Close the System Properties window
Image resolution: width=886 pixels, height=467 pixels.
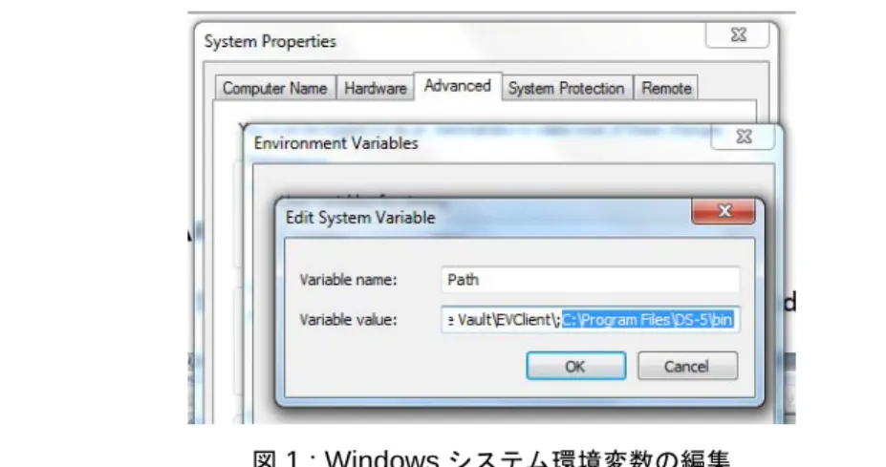click(x=738, y=35)
